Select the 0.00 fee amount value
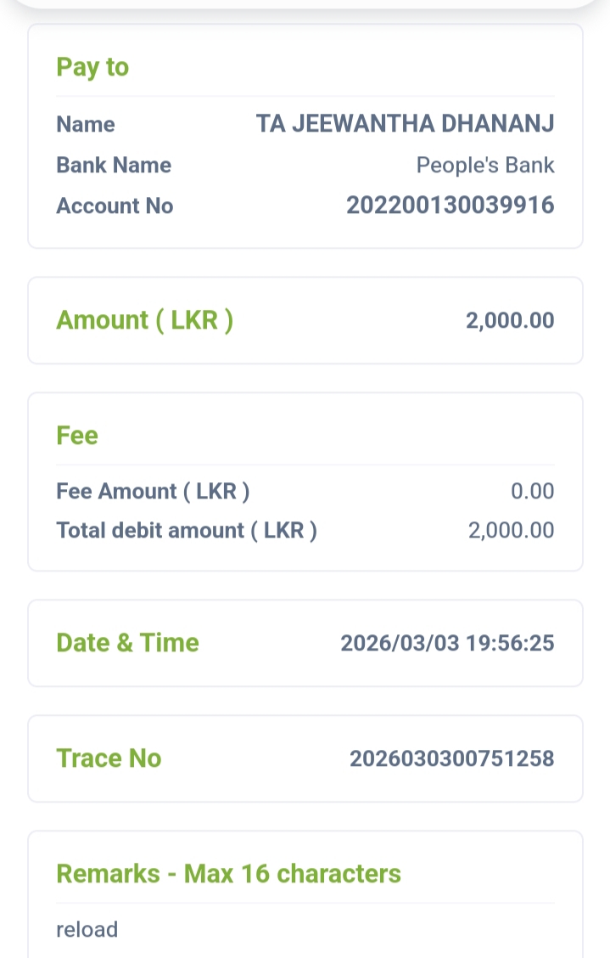Screen dimensions: 610x958 coord(532,491)
